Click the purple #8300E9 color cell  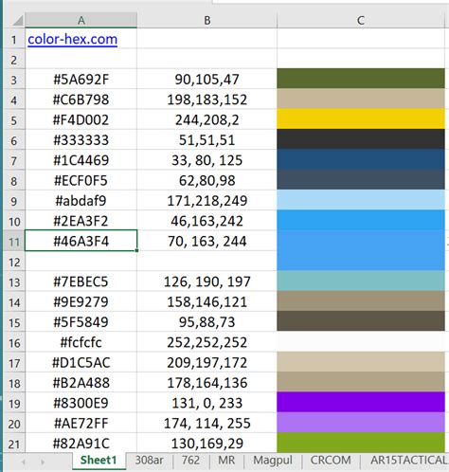click(361, 402)
